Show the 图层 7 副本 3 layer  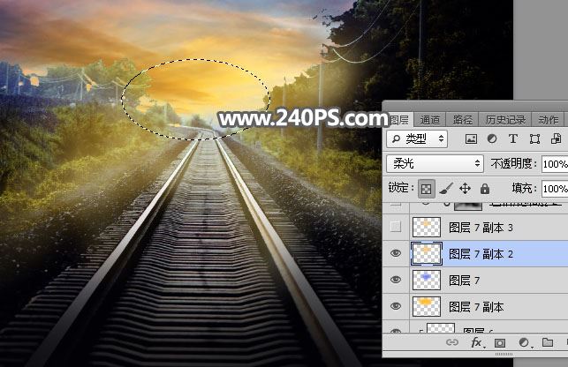click(x=397, y=228)
